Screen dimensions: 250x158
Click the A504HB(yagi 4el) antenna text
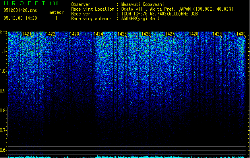coord(140,19)
